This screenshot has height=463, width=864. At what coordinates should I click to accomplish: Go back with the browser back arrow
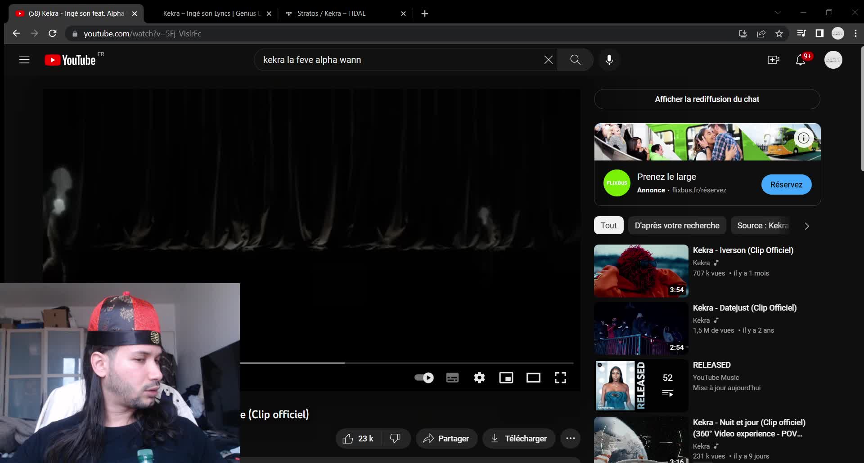click(x=16, y=33)
